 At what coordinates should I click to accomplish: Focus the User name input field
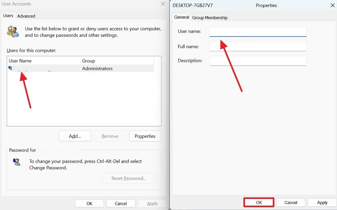tap(258, 32)
